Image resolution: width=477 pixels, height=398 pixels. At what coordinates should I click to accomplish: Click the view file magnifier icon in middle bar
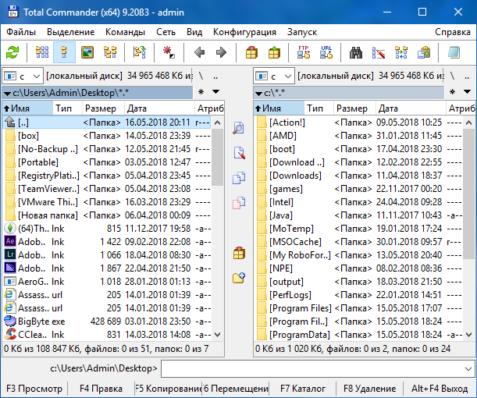239,129
